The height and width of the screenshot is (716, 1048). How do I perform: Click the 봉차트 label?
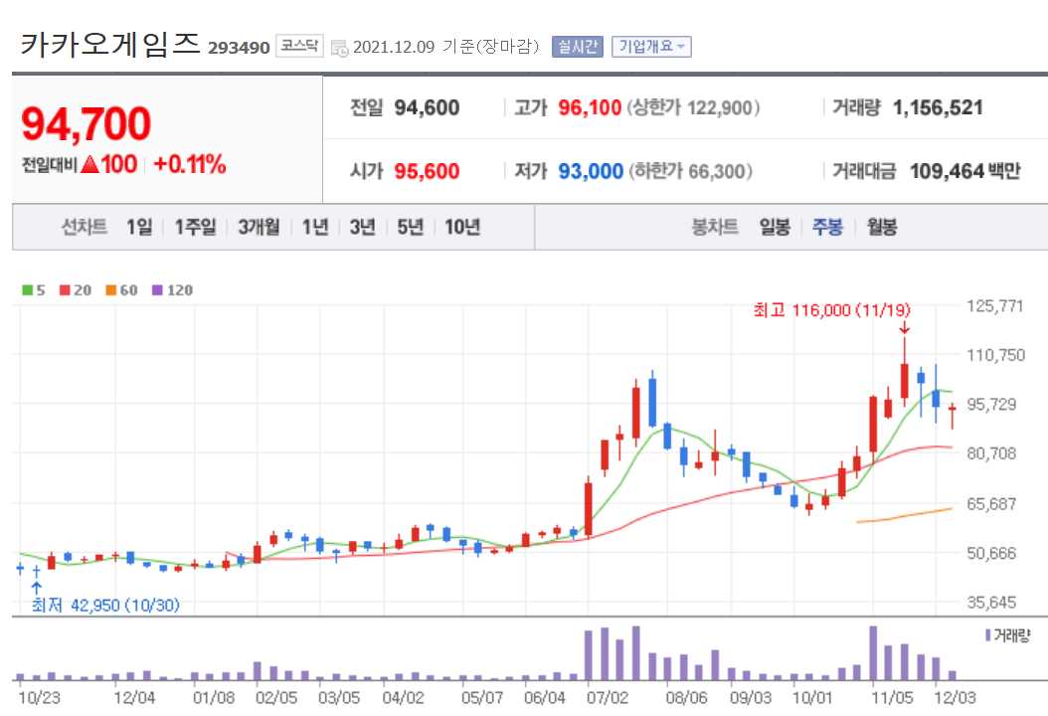pos(715,228)
